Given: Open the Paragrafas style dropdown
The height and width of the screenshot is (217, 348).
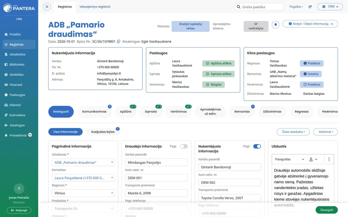Looking at the screenshot, I should pyautogui.click(x=289, y=159).
